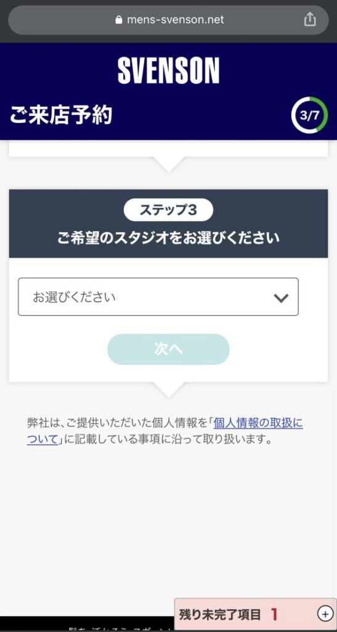
Task: Tap the black footer bar at page bottom
Action: (x=87, y=624)
